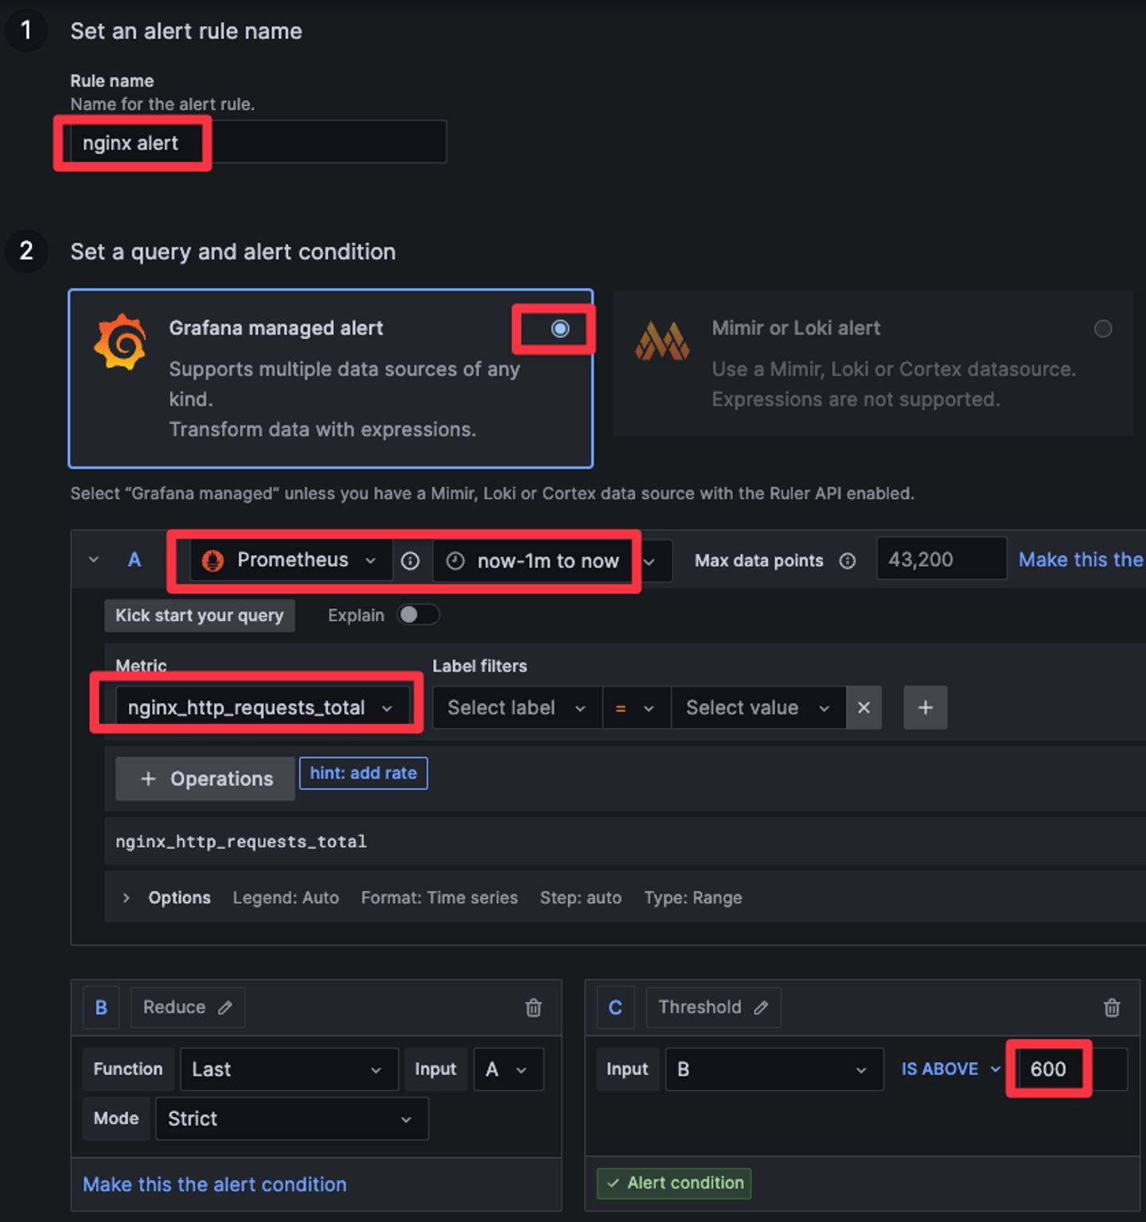The image size is (1146, 1222).
Task: Click the Alert condition badge
Action: point(674,1183)
